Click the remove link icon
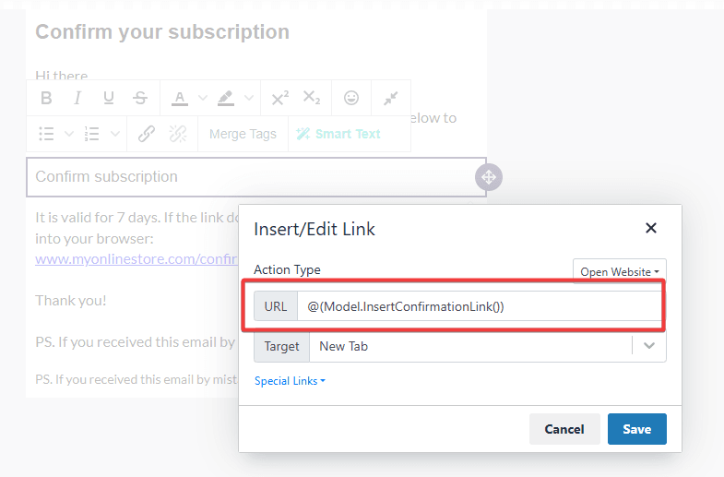 [x=178, y=134]
